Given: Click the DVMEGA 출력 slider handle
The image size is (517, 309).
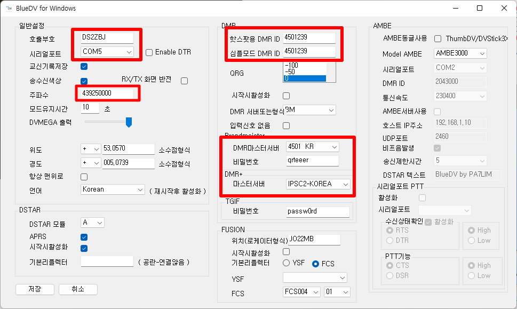Looking at the screenshot, I should (x=129, y=122).
